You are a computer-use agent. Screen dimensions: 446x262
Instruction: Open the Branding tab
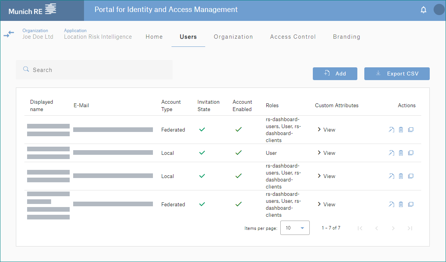point(347,37)
